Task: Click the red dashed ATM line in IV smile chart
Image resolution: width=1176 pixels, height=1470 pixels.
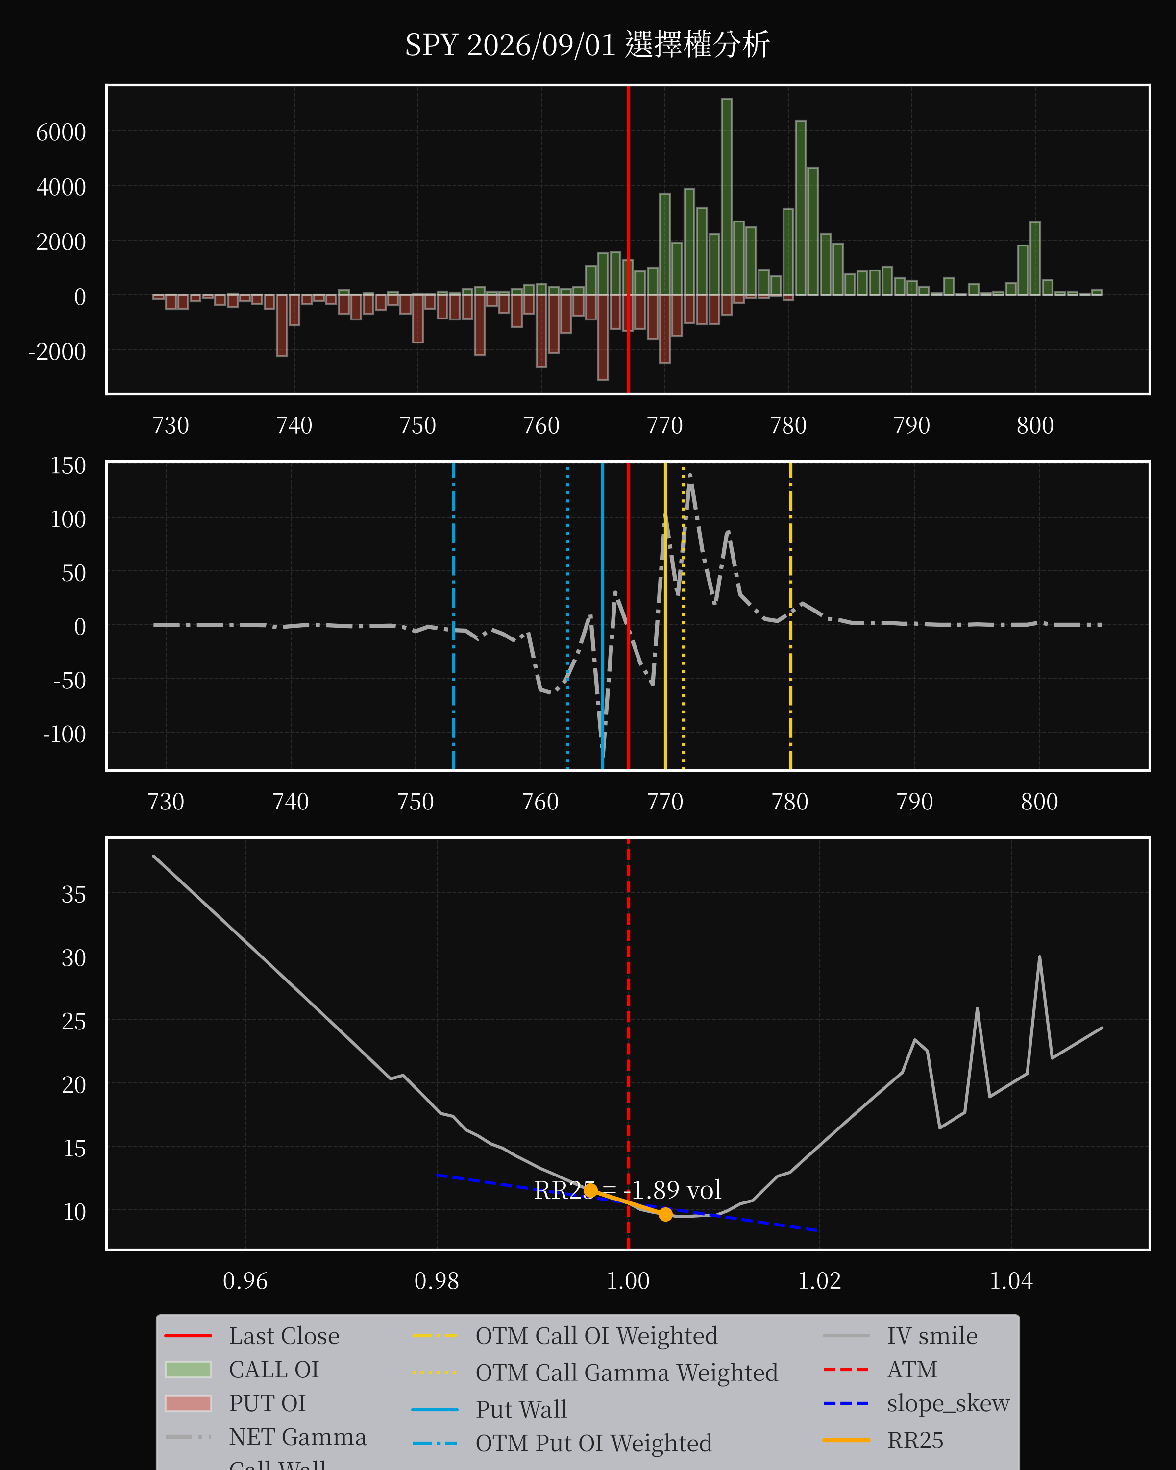Action: coord(629,1043)
